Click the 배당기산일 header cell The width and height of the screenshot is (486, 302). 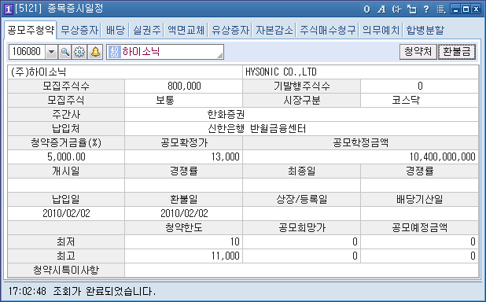pyautogui.click(x=420, y=199)
